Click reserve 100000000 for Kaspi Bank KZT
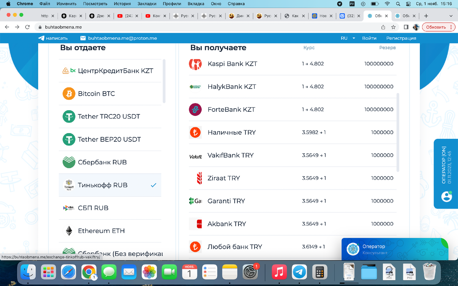The image size is (458, 286). (379, 64)
